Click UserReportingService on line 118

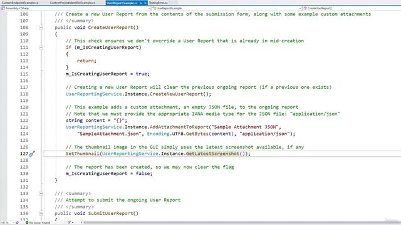[94, 94]
